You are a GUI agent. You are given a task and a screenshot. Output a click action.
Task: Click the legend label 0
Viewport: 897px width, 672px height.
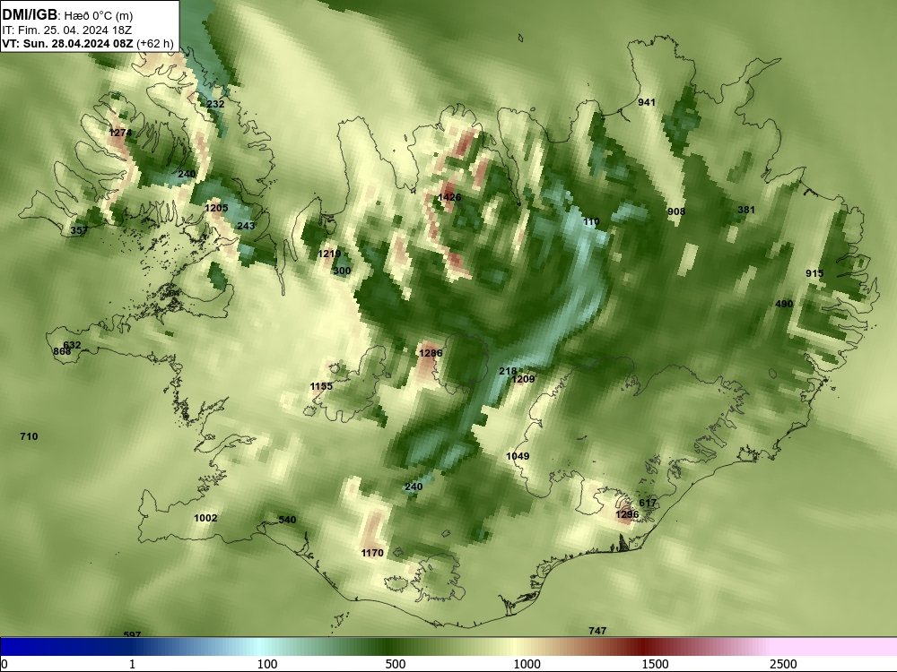pyautogui.click(x=4, y=664)
